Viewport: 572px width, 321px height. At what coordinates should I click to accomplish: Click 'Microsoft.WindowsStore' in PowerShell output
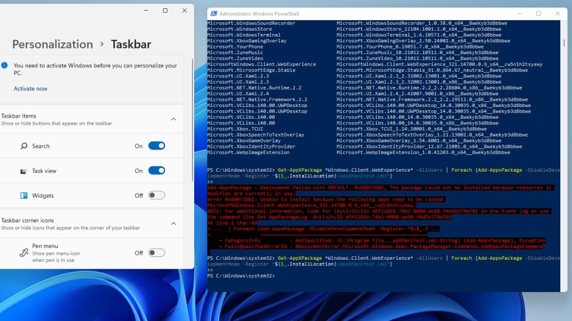(239, 29)
